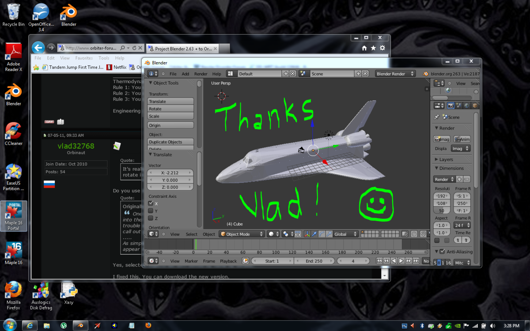Select anti-aliasing sample value 16
Viewport: 530px width, 331px height.
pyautogui.click(x=448, y=263)
